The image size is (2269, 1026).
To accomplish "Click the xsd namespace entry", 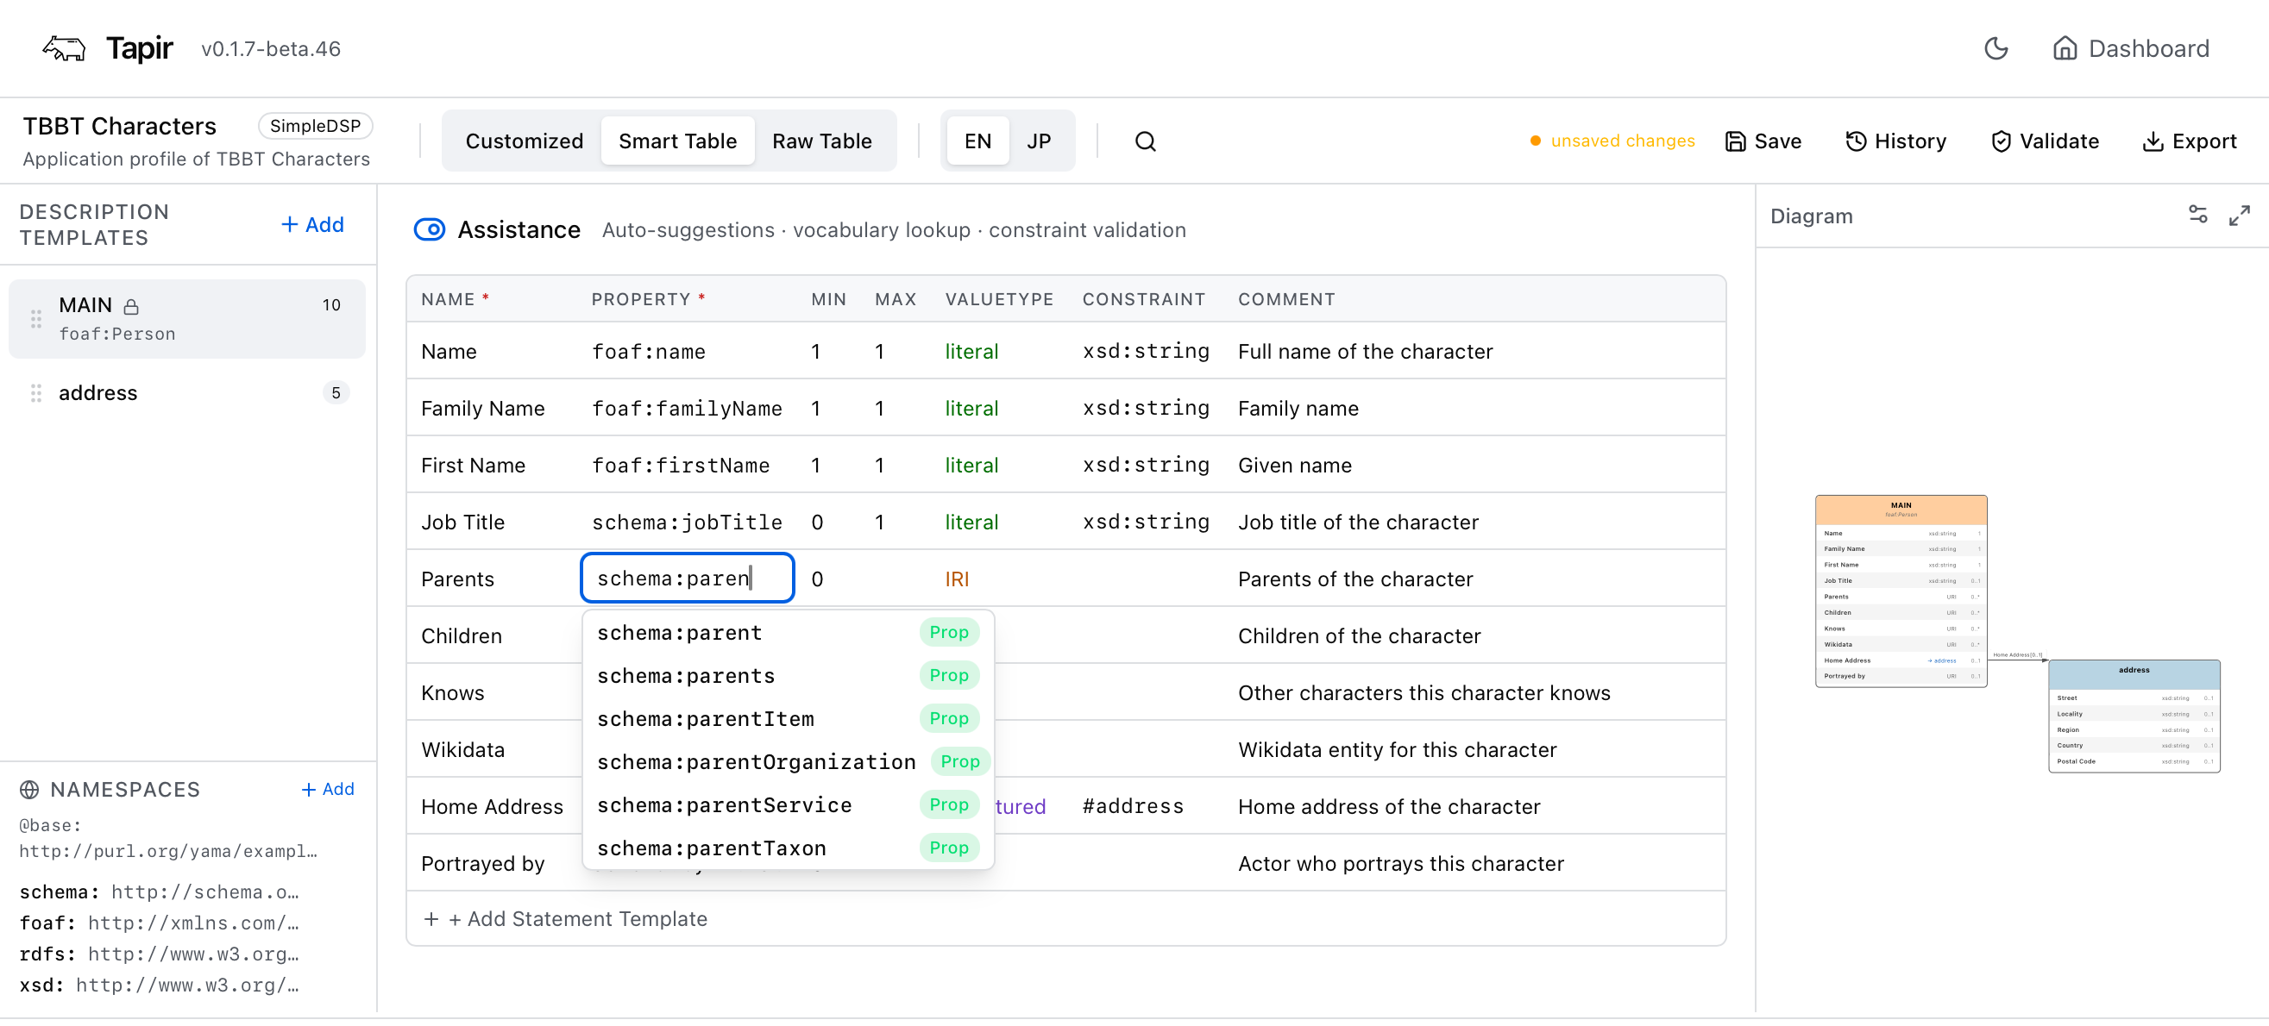I will tap(160, 984).
